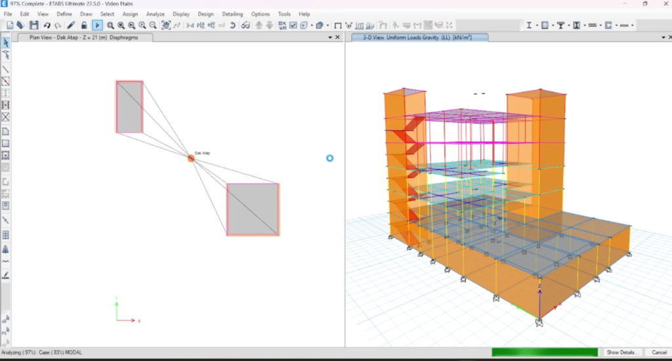Click the Set Plan View icon
672x361 pixels.
click(201, 26)
